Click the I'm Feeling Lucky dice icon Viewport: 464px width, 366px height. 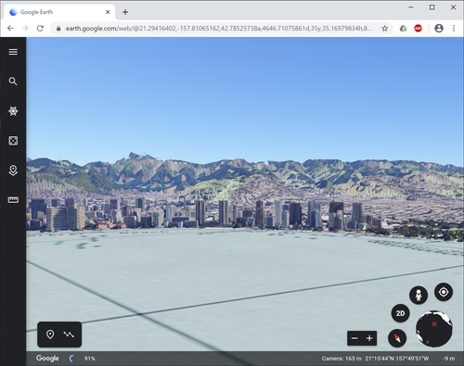(x=13, y=141)
